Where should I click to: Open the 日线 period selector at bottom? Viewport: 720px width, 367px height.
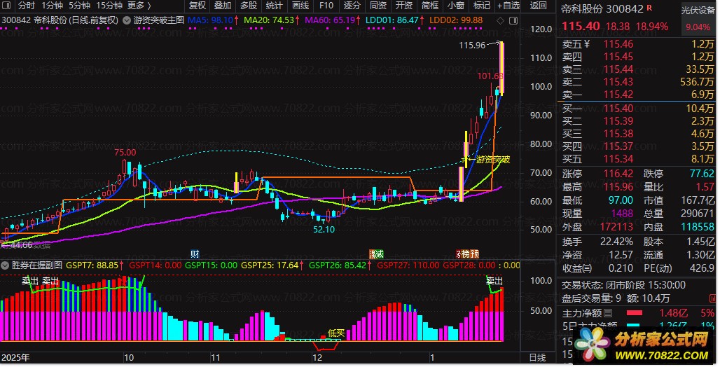(537, 357)
